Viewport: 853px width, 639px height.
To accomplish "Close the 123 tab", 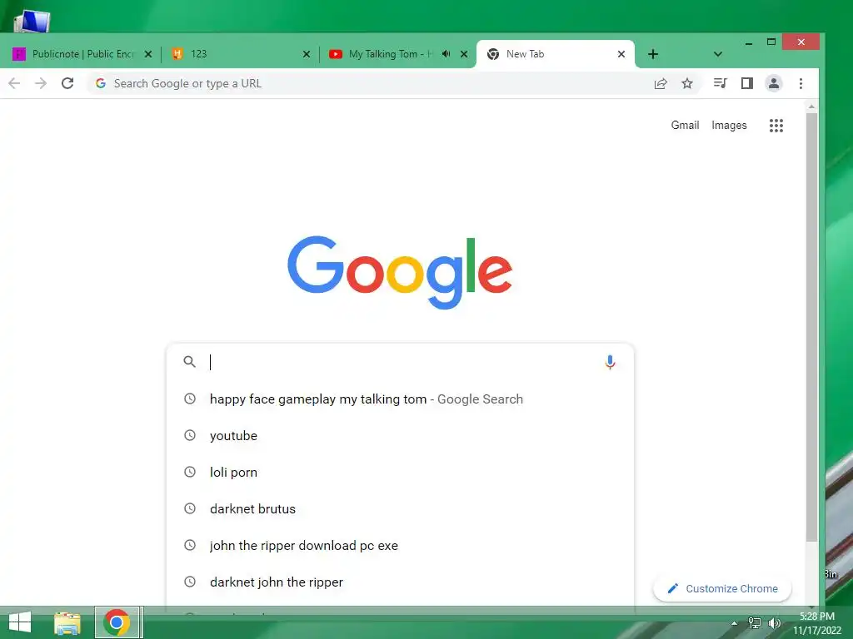I will (x=307, y=54).
